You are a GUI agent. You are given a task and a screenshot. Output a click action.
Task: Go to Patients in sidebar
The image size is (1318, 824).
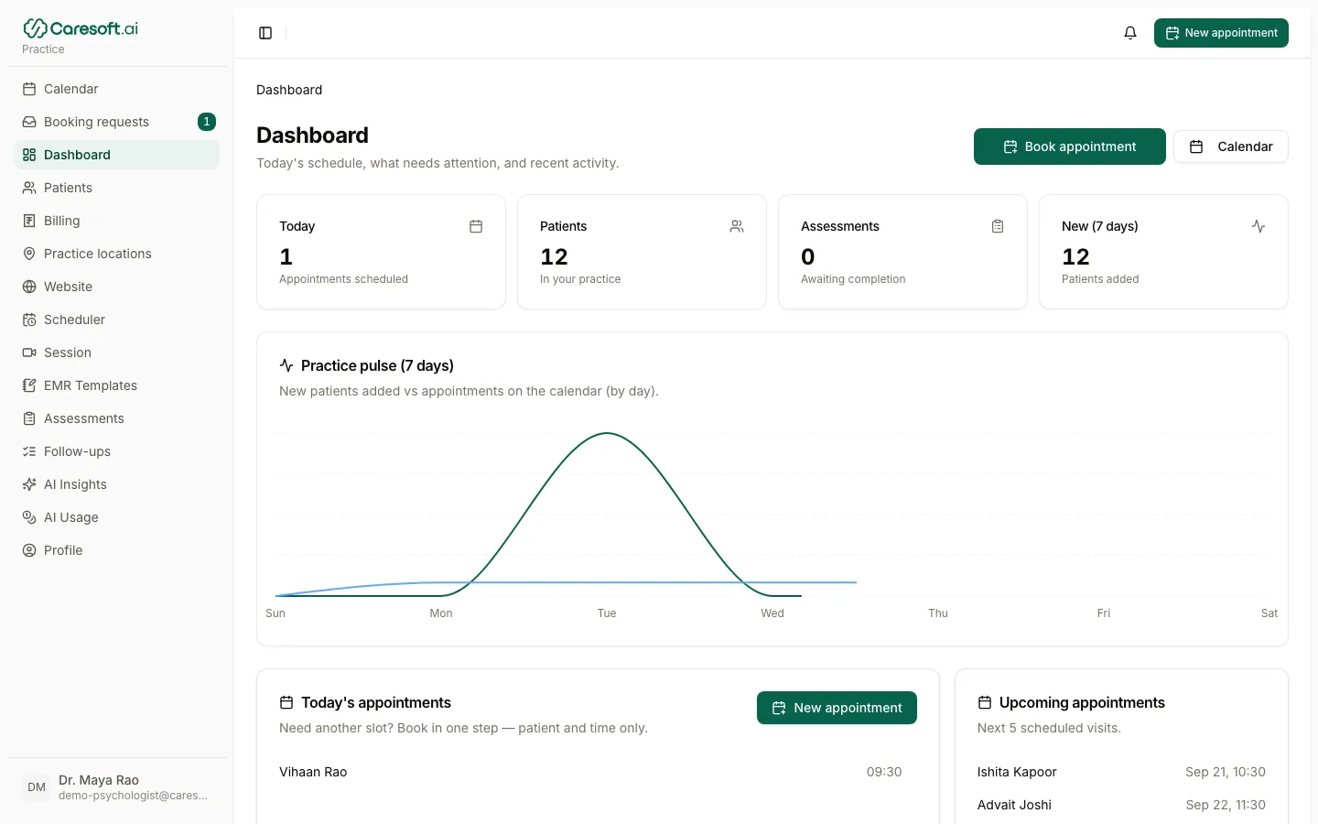117,188
